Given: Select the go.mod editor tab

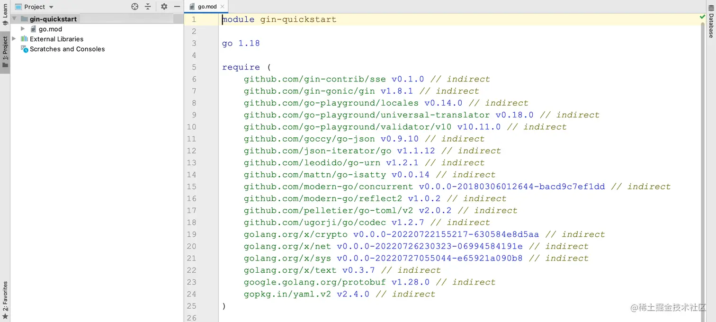Looking at the screenshot, I should (x=207, y=7).
